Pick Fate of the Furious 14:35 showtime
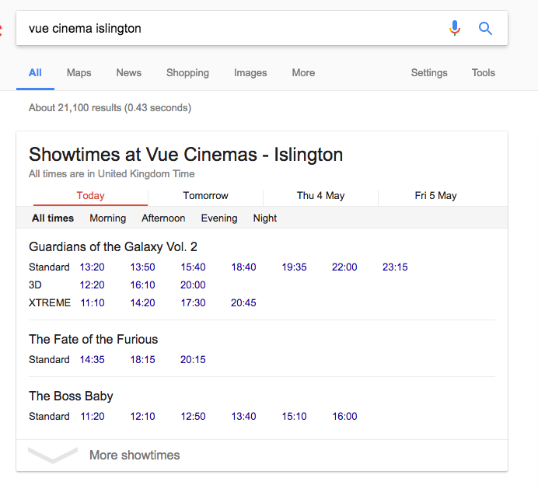The image size is (538, 489). tap(93, 360)
